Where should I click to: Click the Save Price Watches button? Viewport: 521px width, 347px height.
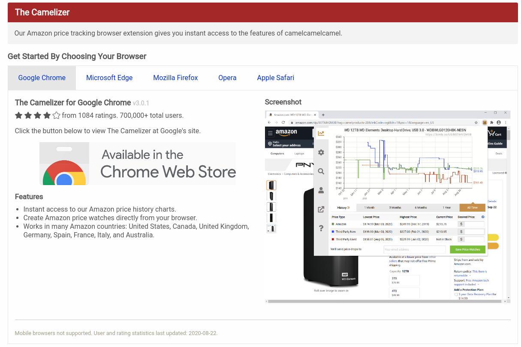pyautogui.click(x=467, y=249)
